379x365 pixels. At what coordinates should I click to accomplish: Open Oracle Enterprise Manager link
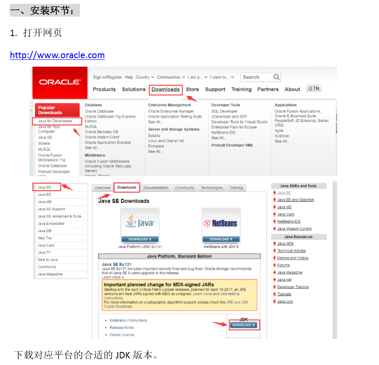[171, 111]
